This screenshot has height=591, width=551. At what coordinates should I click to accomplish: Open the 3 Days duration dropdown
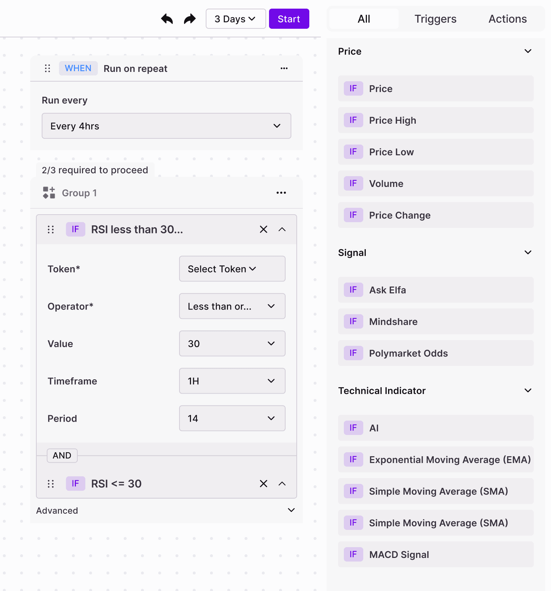(x=236, y=19)
